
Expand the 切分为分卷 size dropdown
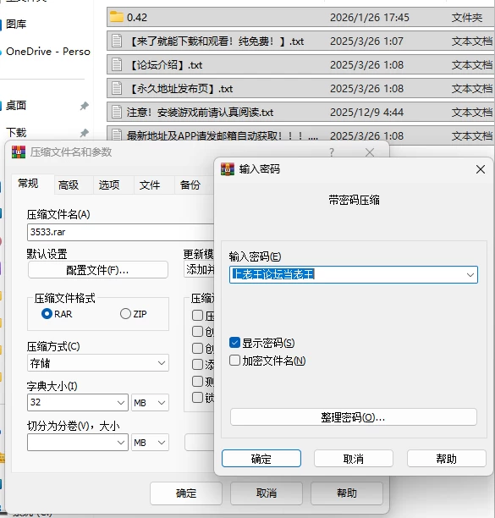[x=121, y=443]
